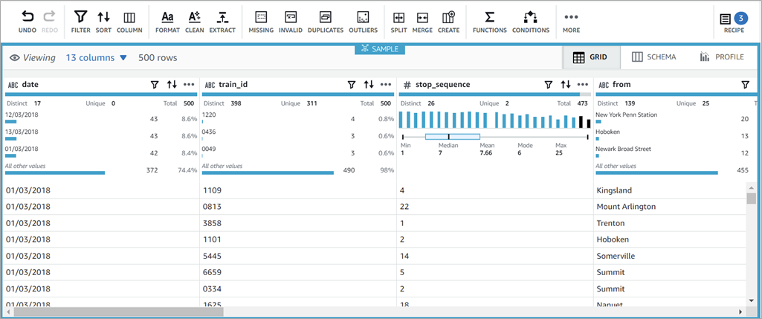Screen dimensions: 762x319
Task: Toggle filter on the train_id column
Action: 352,85
